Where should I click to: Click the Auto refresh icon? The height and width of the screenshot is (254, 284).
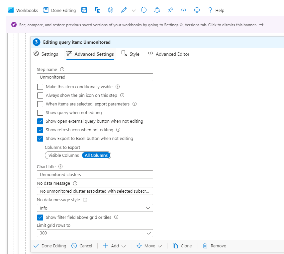coord(143,10)
